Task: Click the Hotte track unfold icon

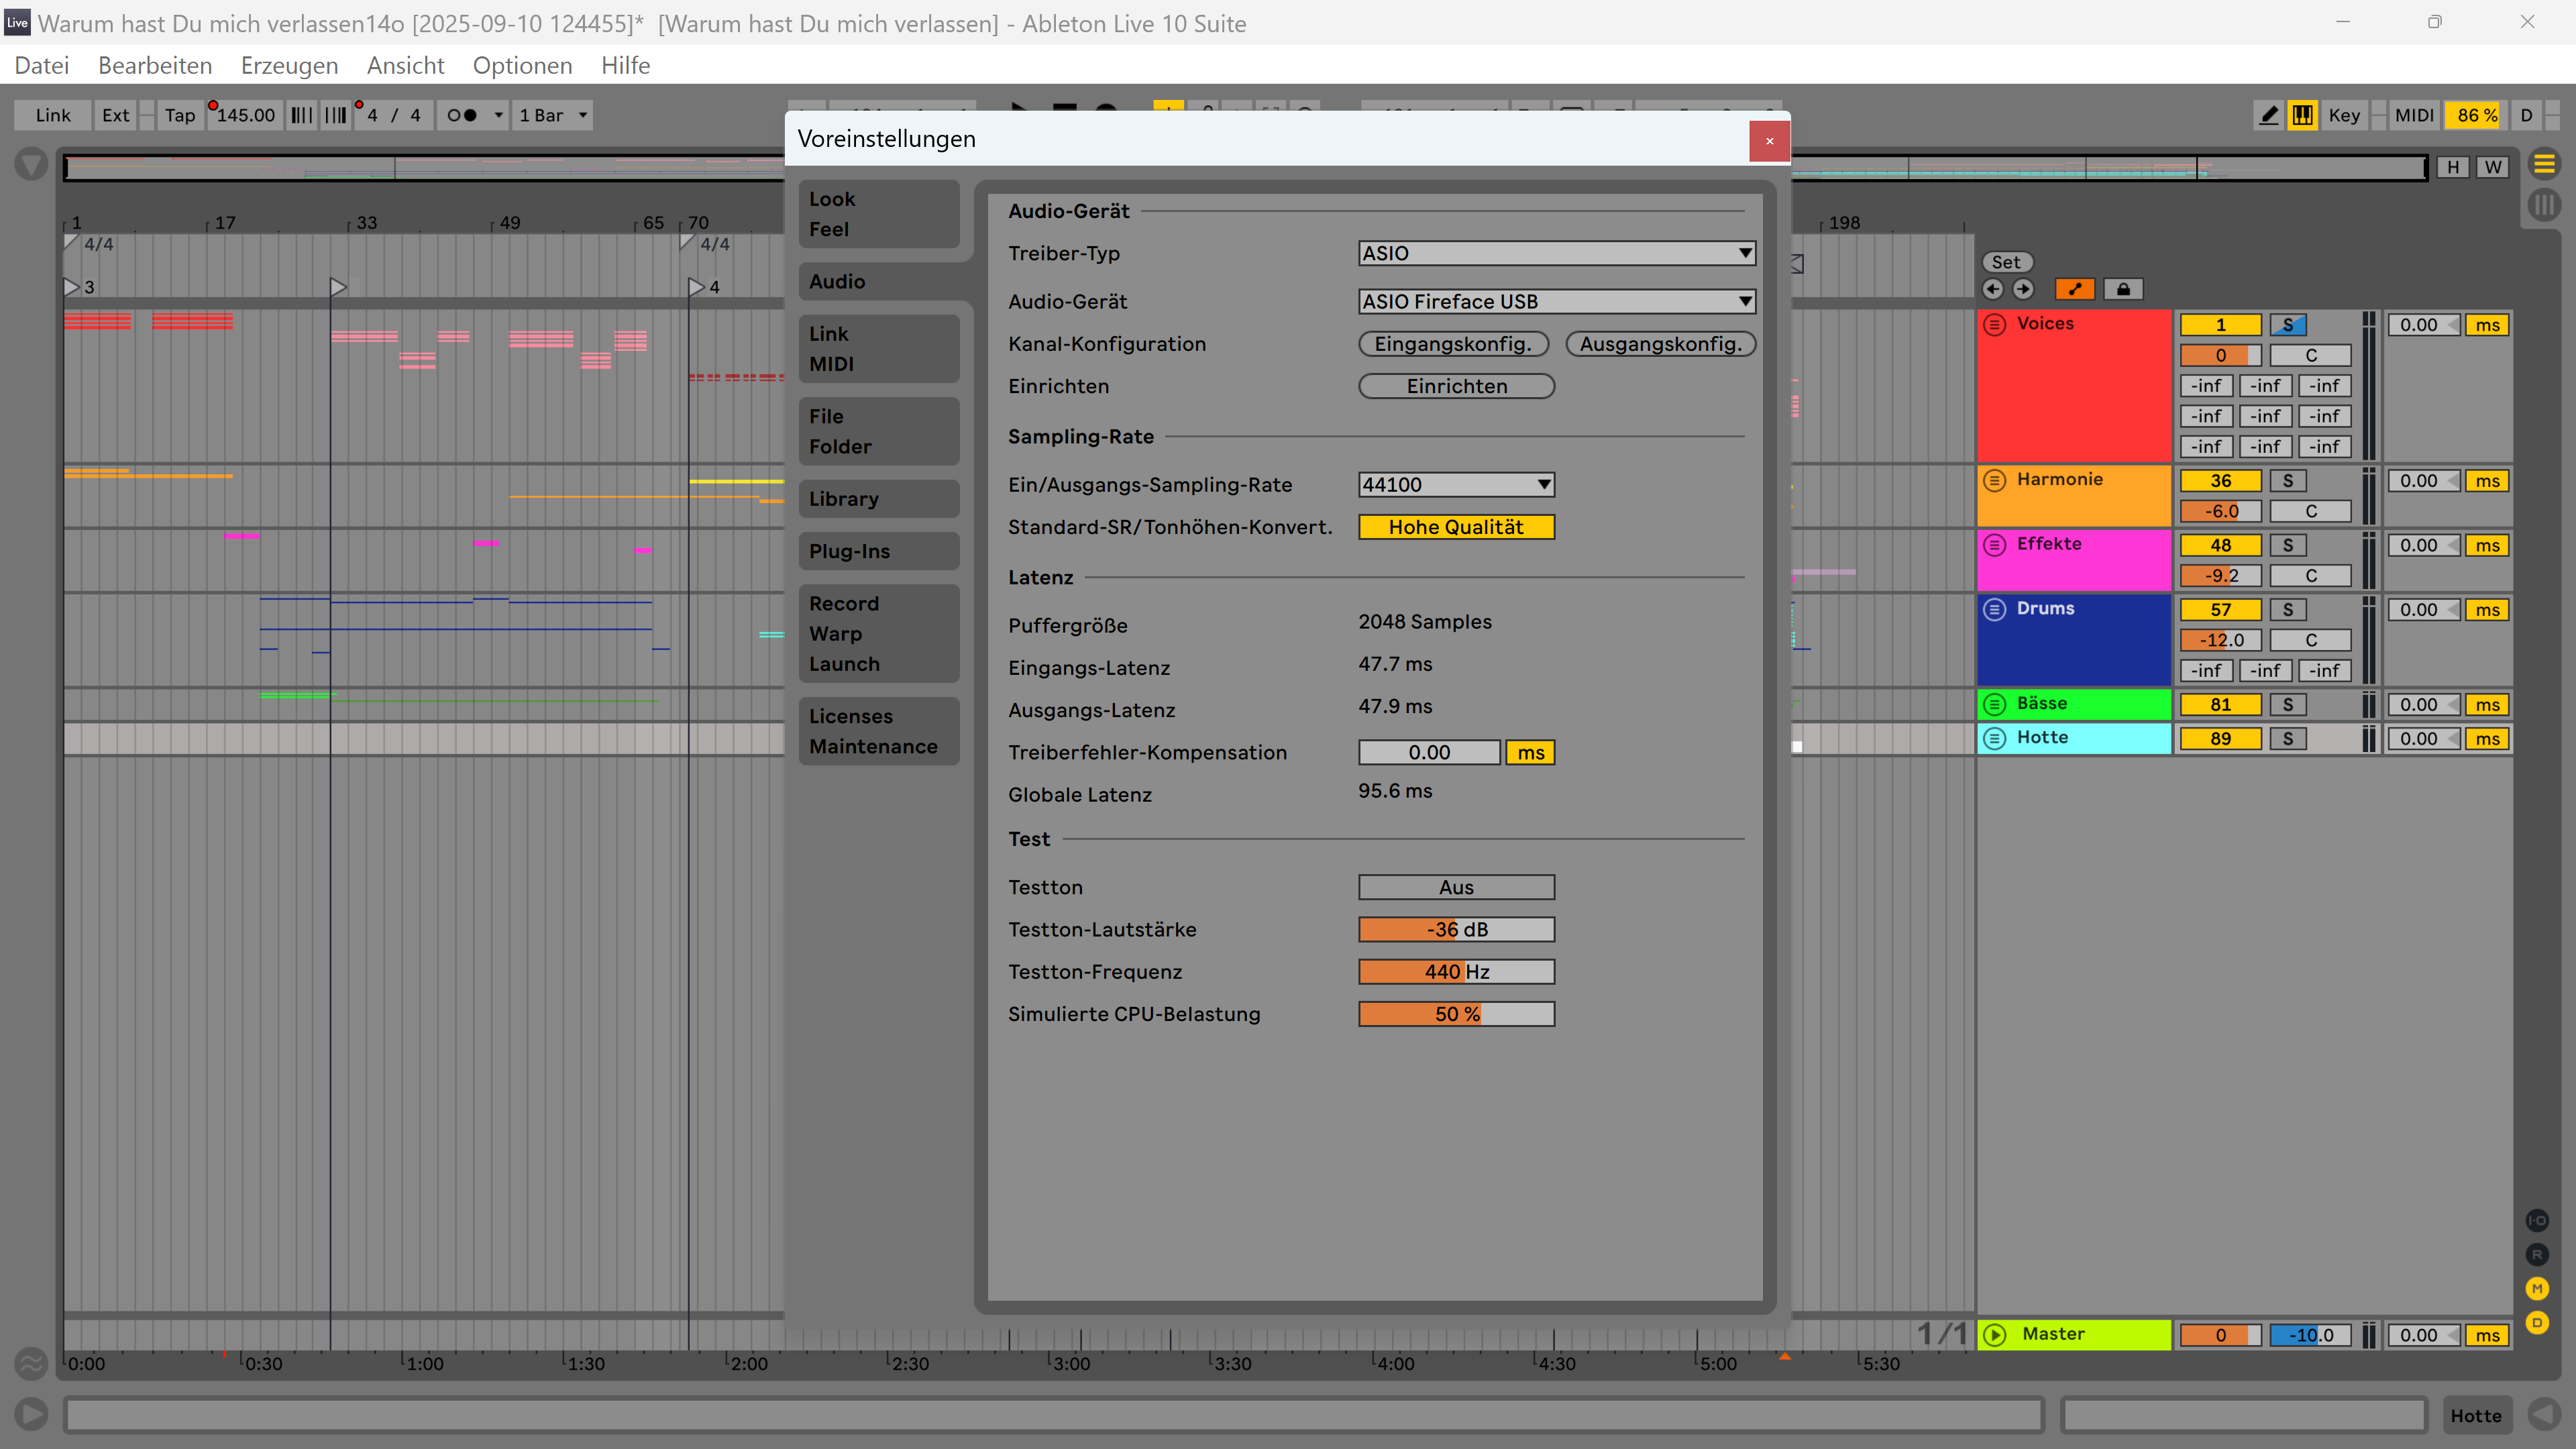Action: [x=1995, y=738]
